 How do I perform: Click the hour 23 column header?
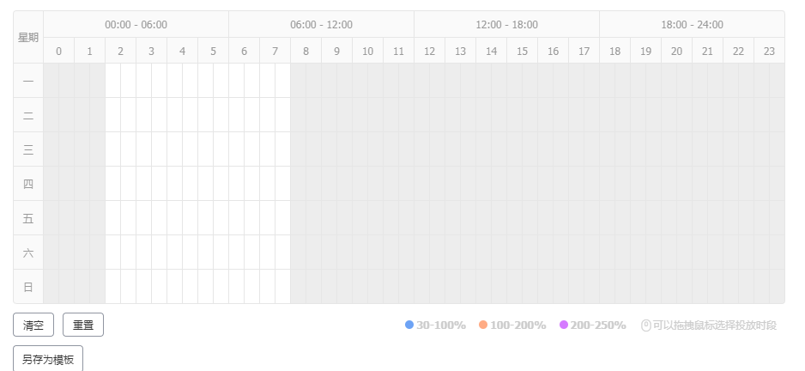769,52
